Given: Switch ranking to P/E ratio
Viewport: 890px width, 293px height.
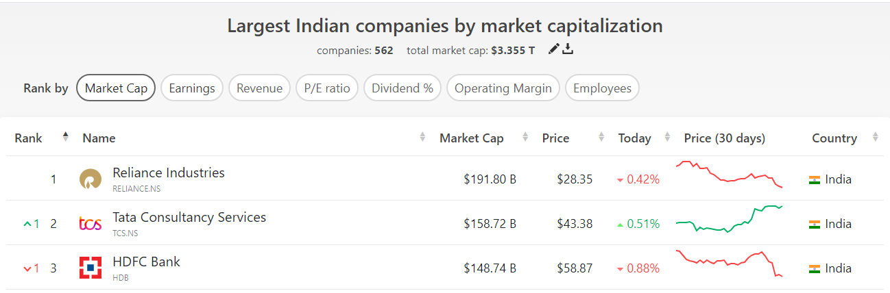Looking at the screenshot, I should [327, 88].
